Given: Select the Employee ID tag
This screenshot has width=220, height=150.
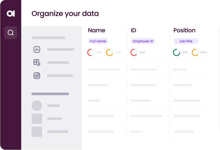Looking at the screenshot, I should tap(143, 41).
